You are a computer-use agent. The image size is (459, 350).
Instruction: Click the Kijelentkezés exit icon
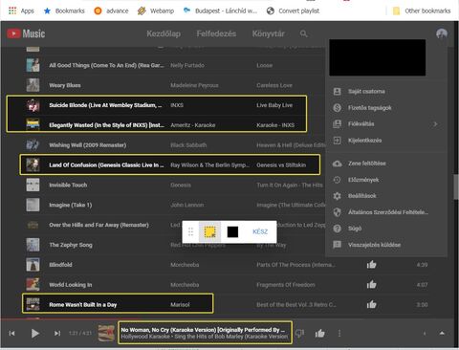click(x=337, y=141)
